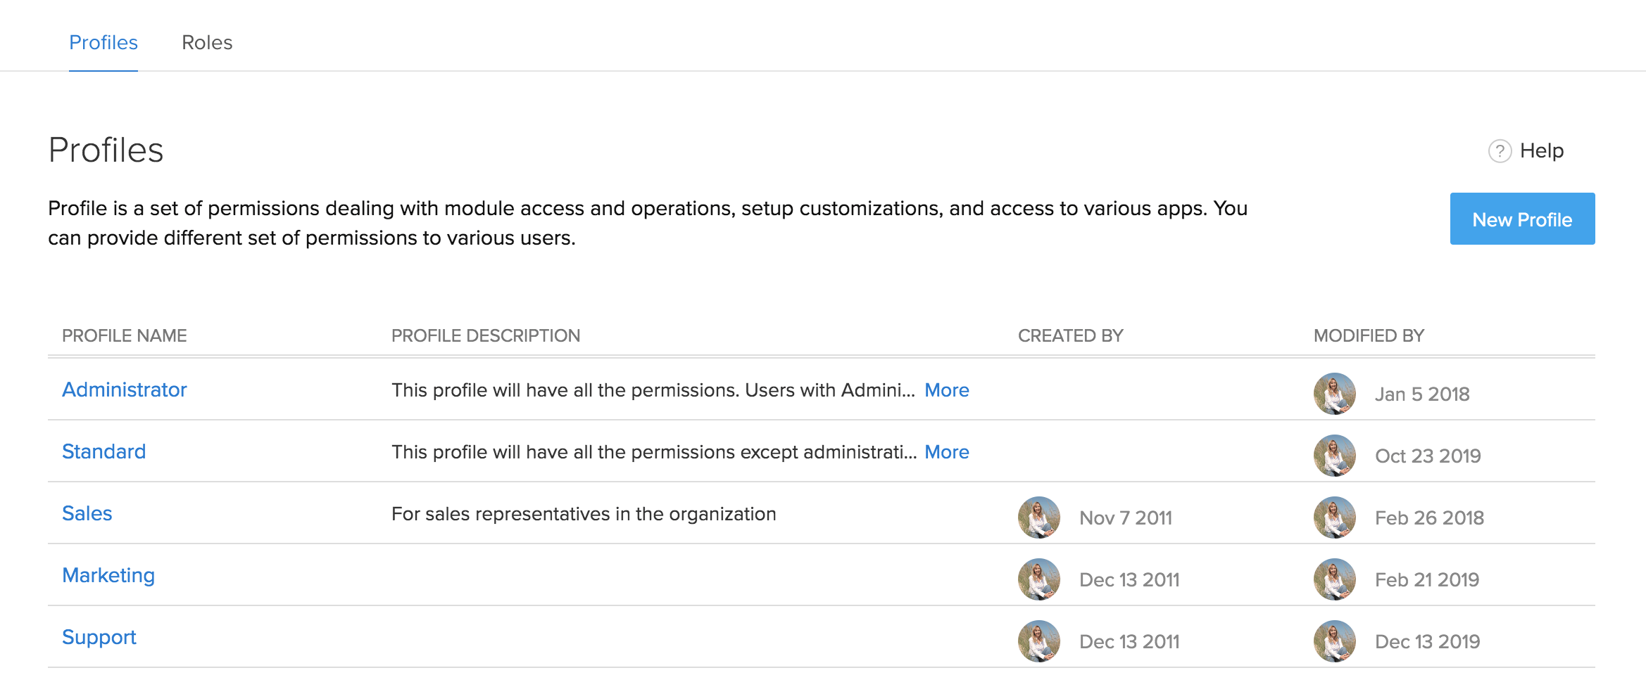
Task: Click the Profile Name column header
Action: (125, 336)
